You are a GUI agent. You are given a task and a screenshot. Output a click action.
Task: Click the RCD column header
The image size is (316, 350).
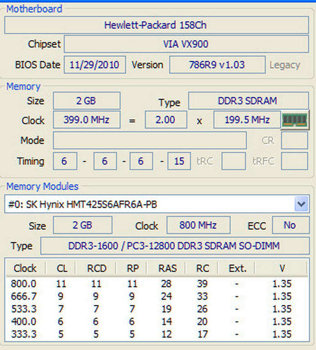[x=96, y=268]
